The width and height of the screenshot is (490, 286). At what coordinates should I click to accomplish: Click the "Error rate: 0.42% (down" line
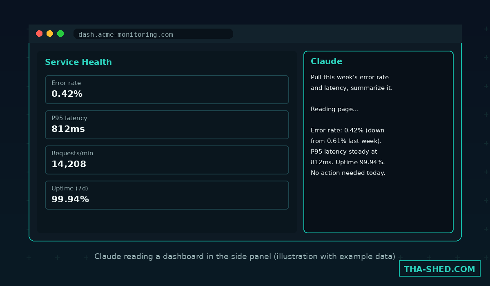click(x=347, y=130)
